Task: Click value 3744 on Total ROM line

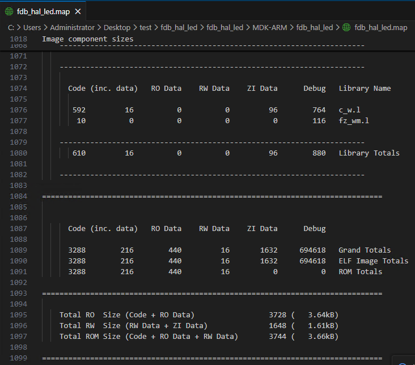Action: point(277,337)
